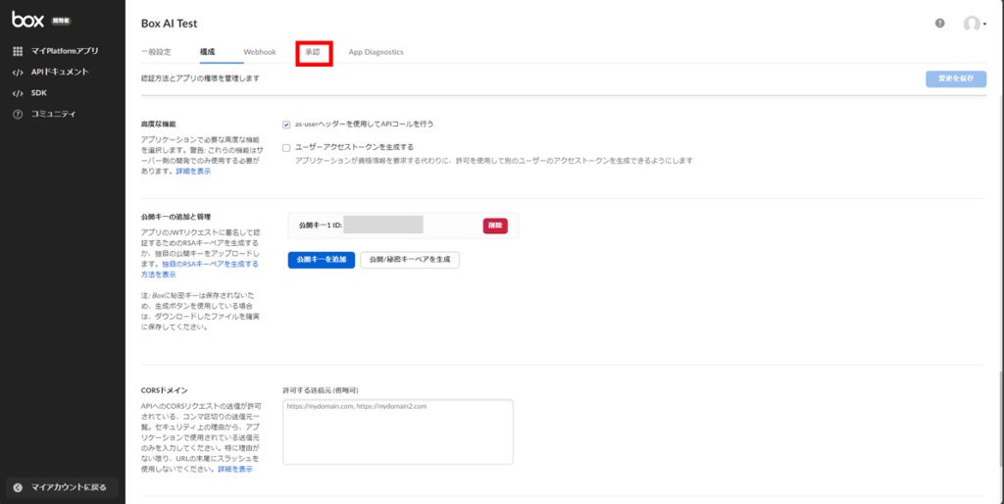Image resolution: width=1004 pixels, height=504 pixels.
Task: Enable ユーザーアクセストークンを生成する checkbox
Action: click(x=286, y=147)
